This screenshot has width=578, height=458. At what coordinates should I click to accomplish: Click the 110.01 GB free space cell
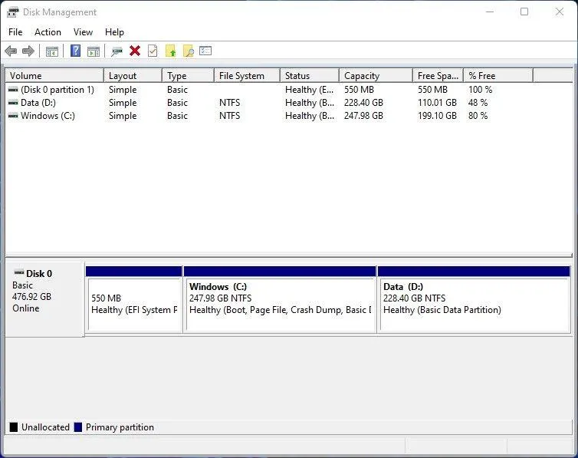[x=437, y=103]
